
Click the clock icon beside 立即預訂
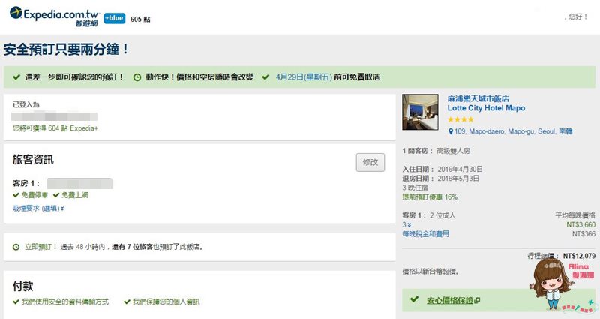coord(16,248)
